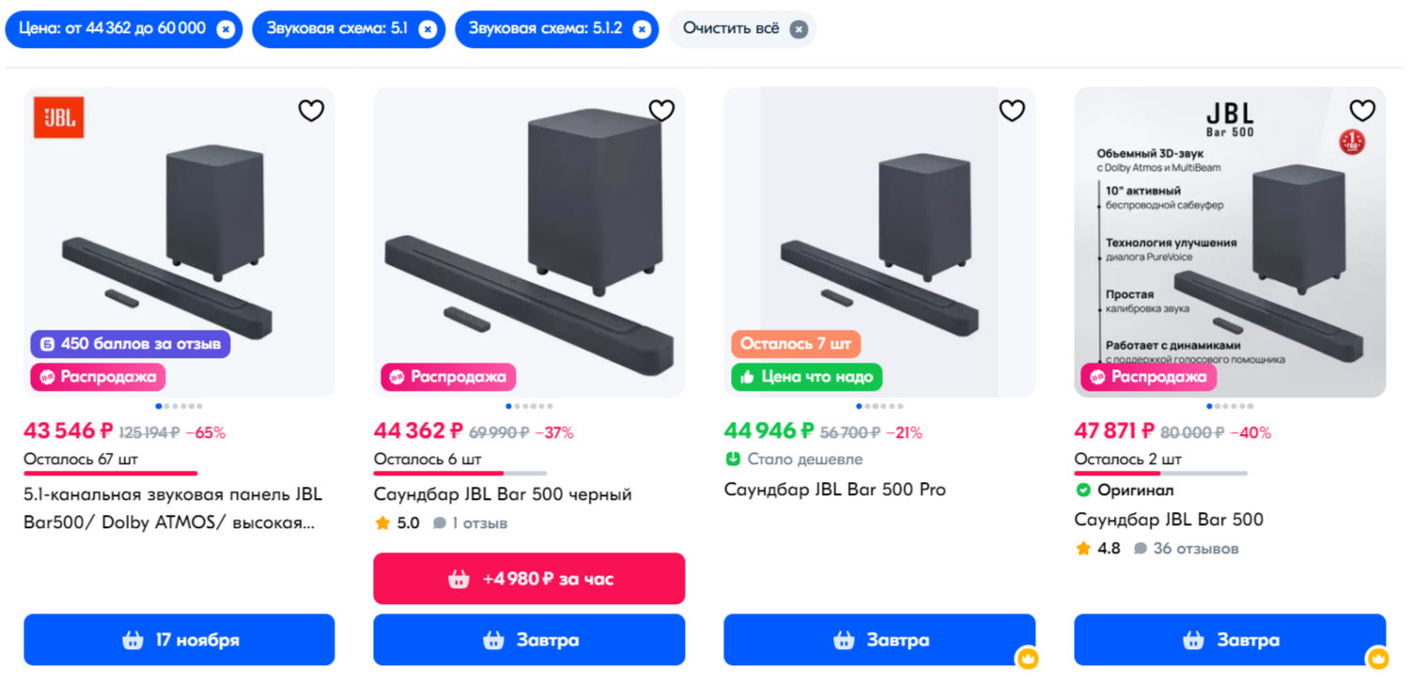
Task: Open the 1 отзыв review link
Action: point(479,523)
